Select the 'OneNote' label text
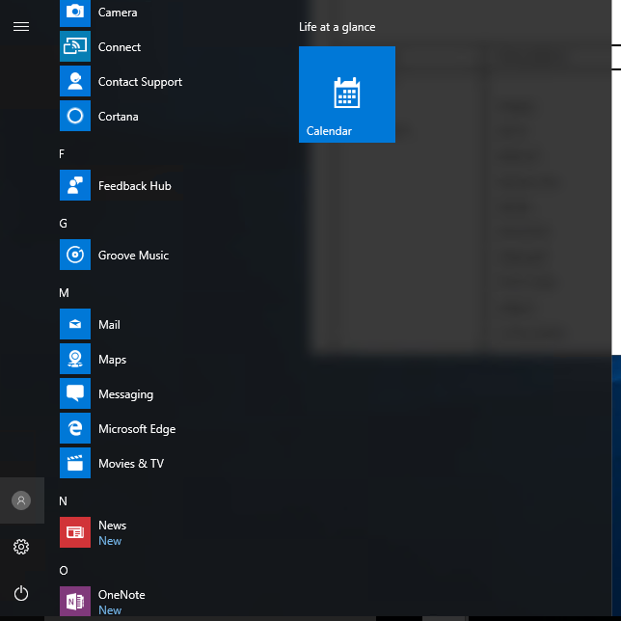This screenshot has height=621, width=621. (x=121, y=594)
